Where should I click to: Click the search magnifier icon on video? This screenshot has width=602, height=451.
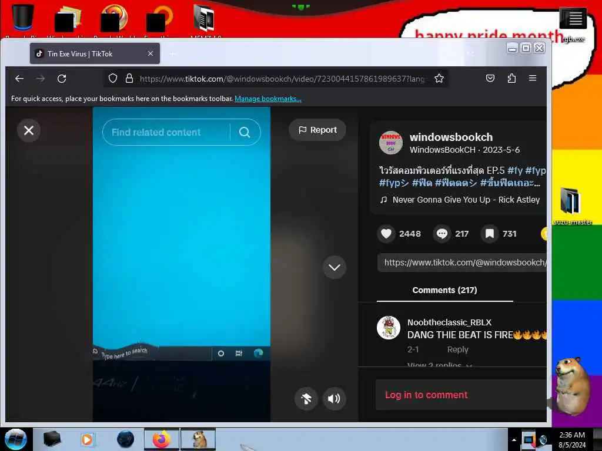coord(245,132)
